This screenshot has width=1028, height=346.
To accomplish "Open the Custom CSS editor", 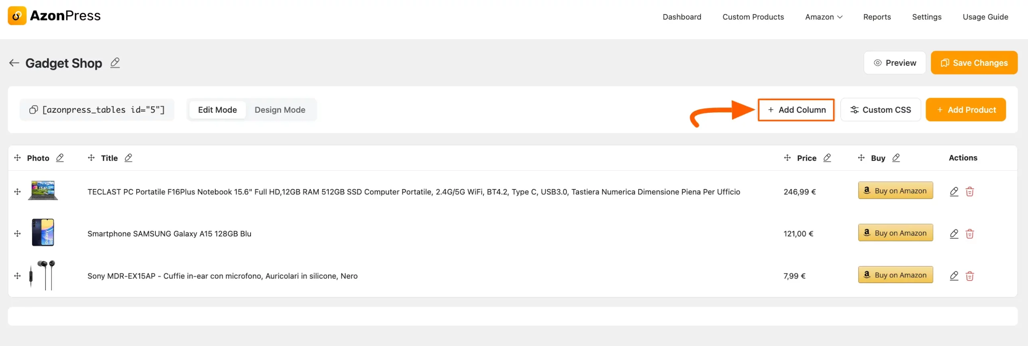I will pyautogui.click(x=881, y=110).
